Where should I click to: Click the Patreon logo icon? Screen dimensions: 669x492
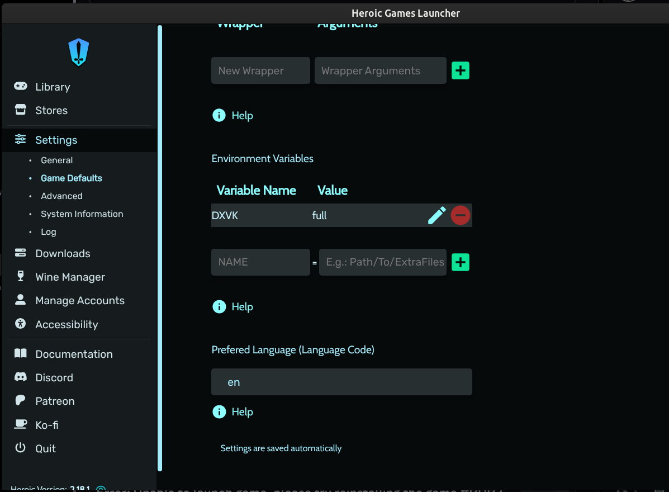click(x=21, y=400)
